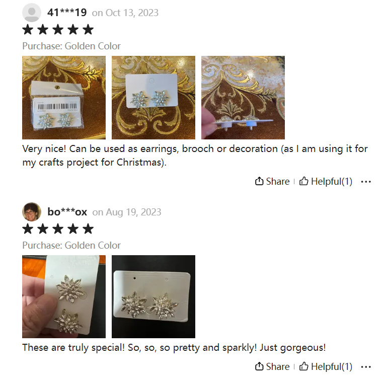Click Helpful(1) text on second review

pos(332,366)
